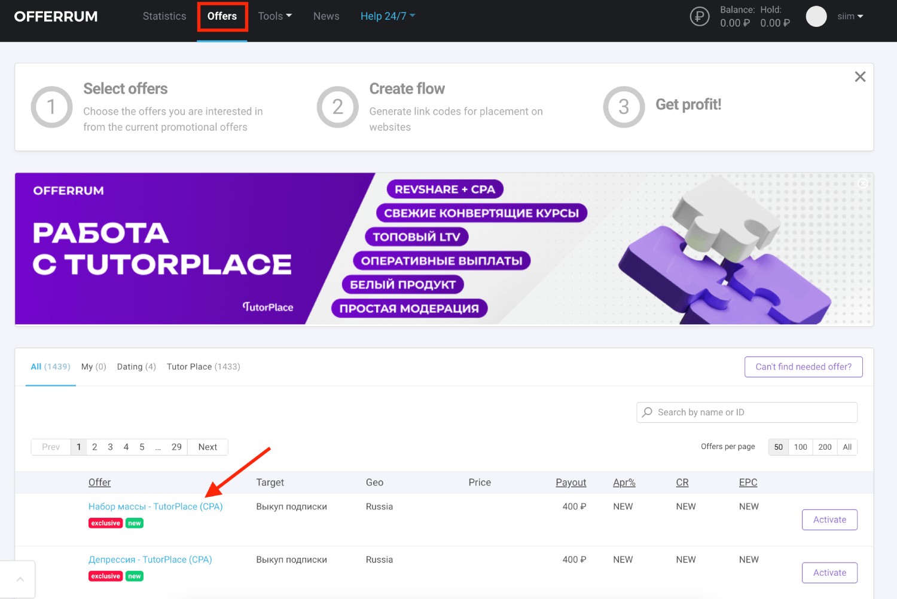Jump to page 29 of offers

pos(176,447)
